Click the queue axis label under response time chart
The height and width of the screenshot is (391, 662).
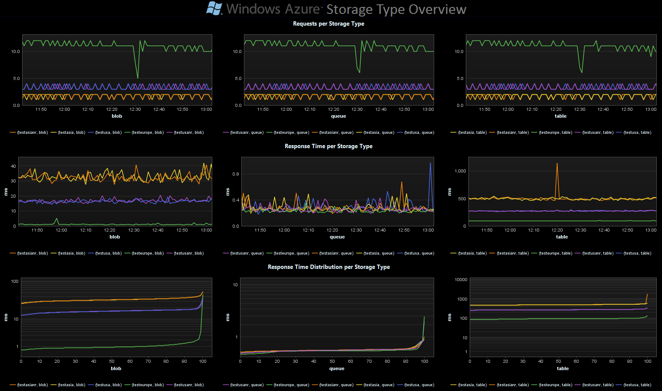pos(337,237)
